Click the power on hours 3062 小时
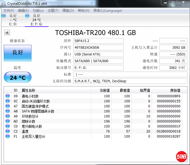The height and width of the screenshot is (165, 190). click(x=173, y=68)
